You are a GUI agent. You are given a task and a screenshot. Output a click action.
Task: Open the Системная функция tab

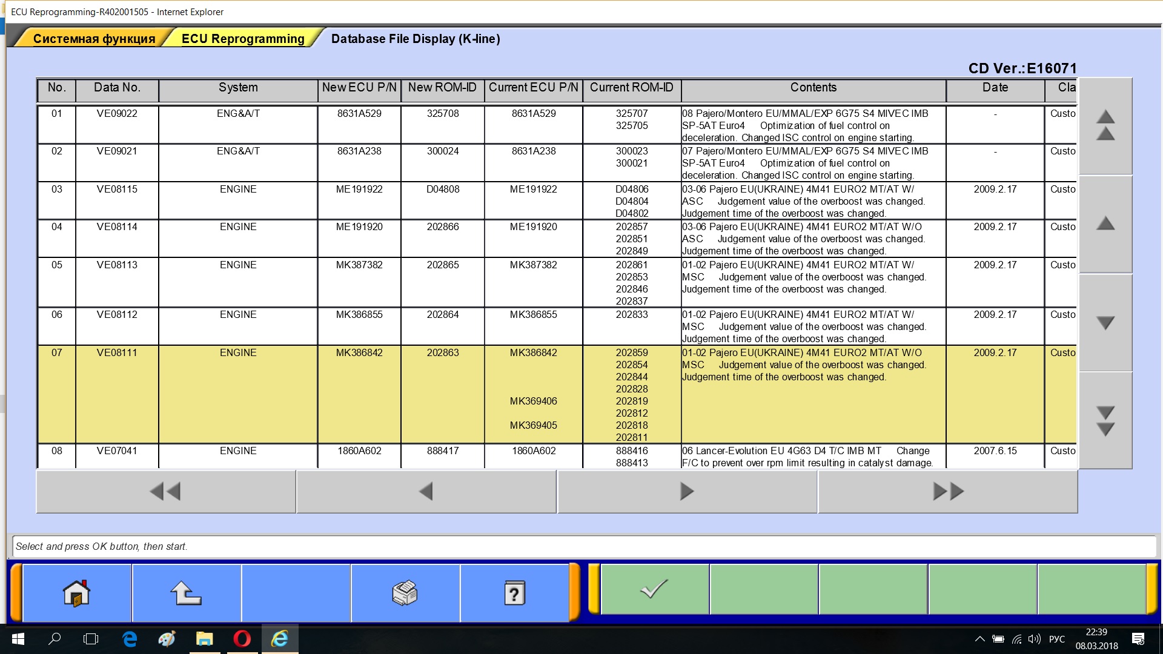coord(94,39)
